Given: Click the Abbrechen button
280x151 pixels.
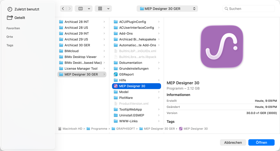Looking at the screenshot, I should (x=233, y=142).
